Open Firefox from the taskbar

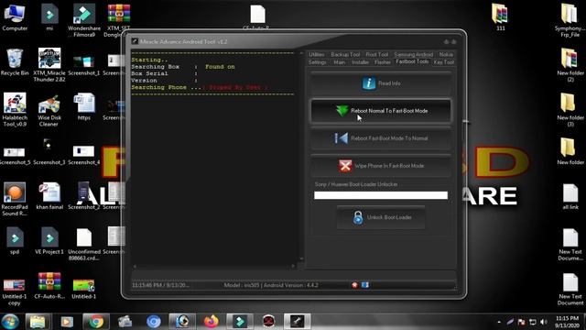pyautogui.click(x=212, y=322)
